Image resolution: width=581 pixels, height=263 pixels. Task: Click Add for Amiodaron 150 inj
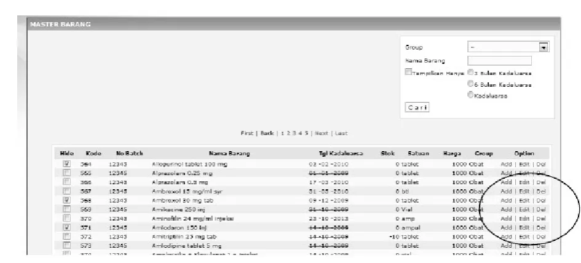click(506, 227)
